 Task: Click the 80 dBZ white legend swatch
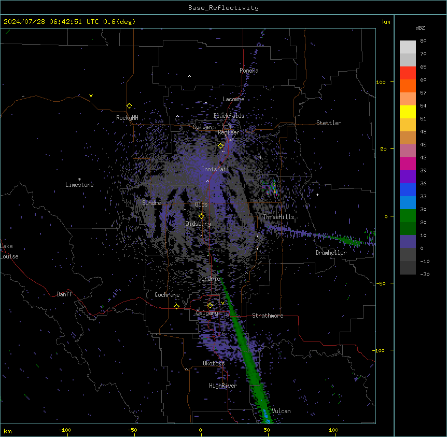(x=408, y=47)
